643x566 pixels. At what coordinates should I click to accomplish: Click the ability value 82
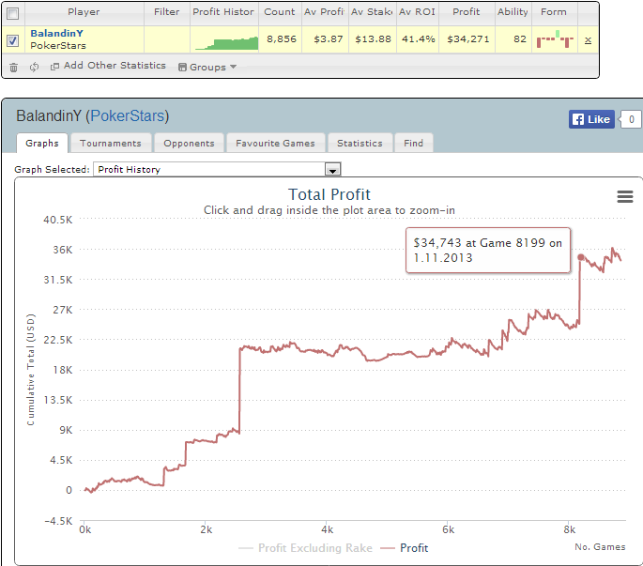tap(520, 39)
